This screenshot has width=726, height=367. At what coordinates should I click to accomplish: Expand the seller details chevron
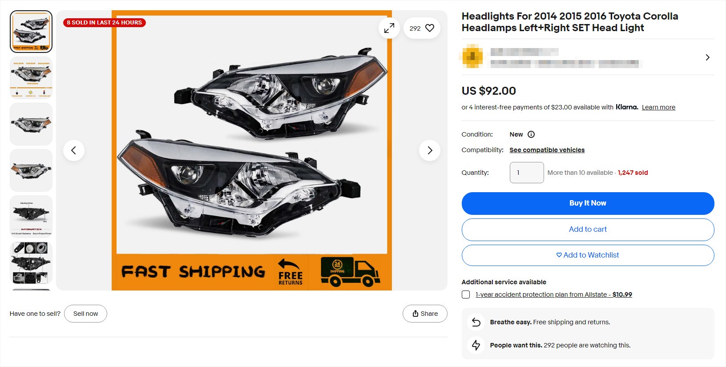click(x=707, y=57)
